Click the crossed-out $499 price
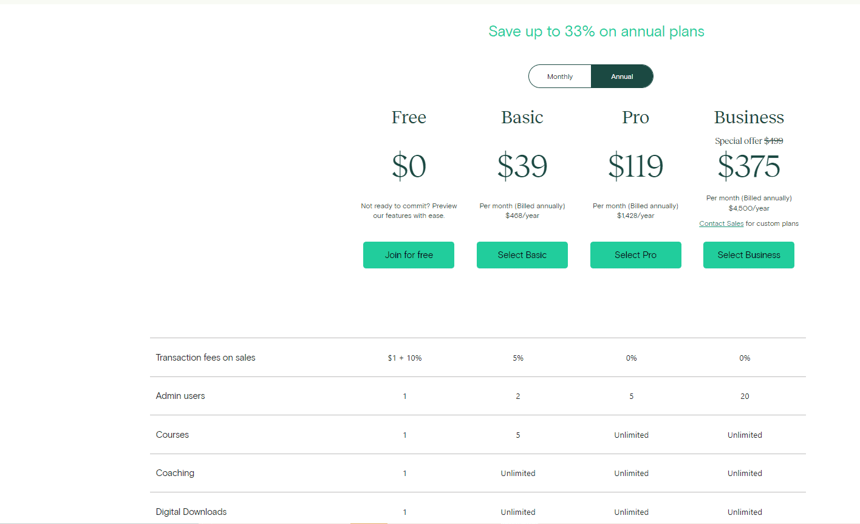Screen dimensions: 860x524 773,141
